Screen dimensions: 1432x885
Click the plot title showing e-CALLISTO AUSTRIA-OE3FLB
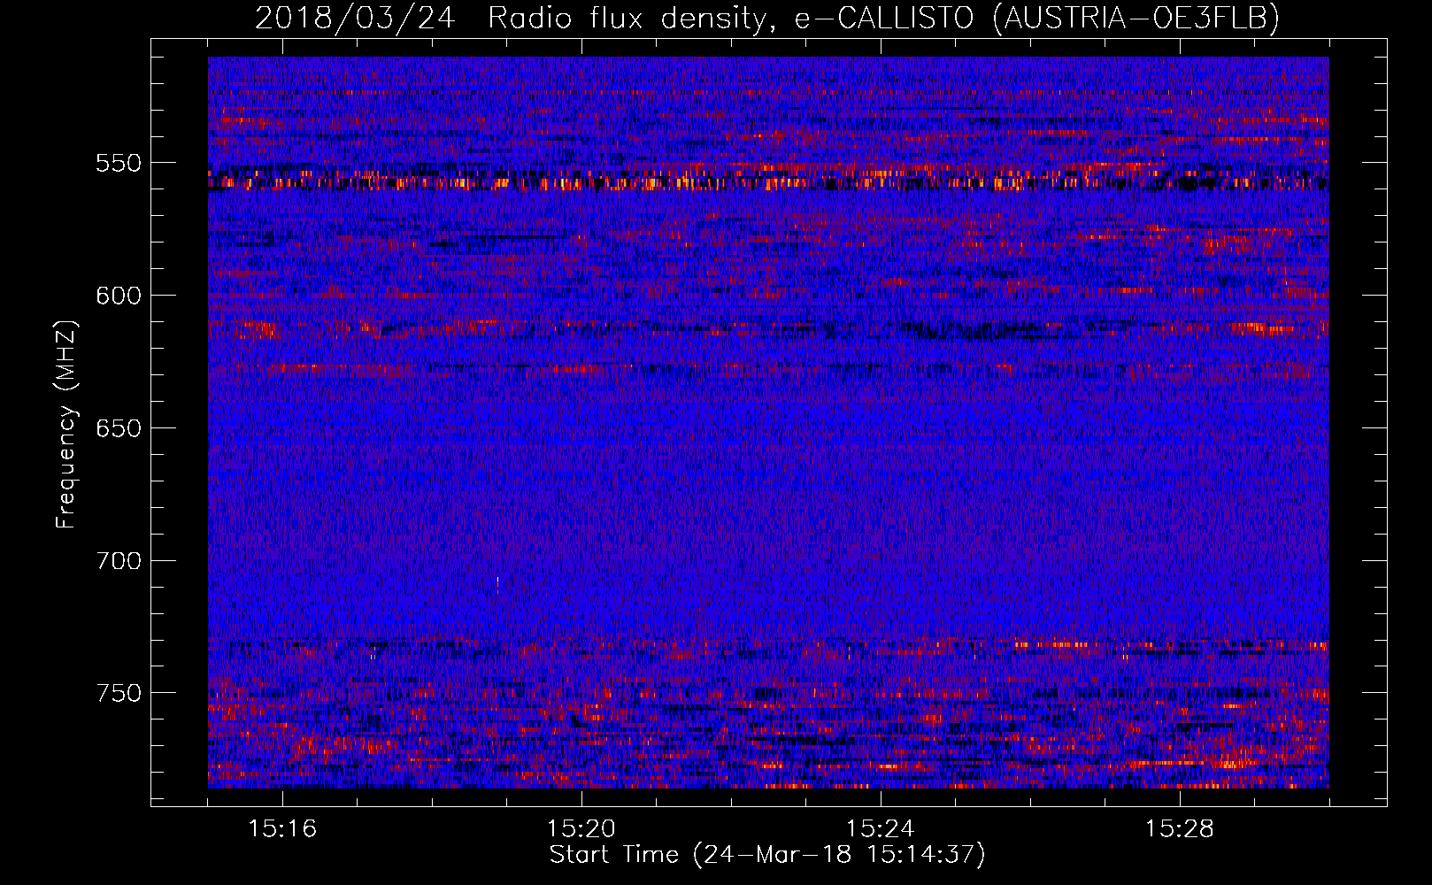point(766,18)
